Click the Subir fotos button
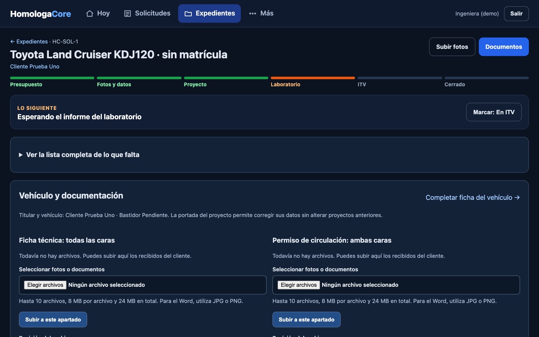 [452, 47]
